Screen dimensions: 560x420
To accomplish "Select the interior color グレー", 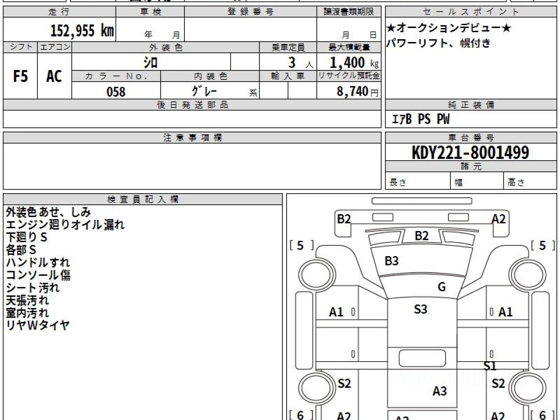I will tap(204, 91).
